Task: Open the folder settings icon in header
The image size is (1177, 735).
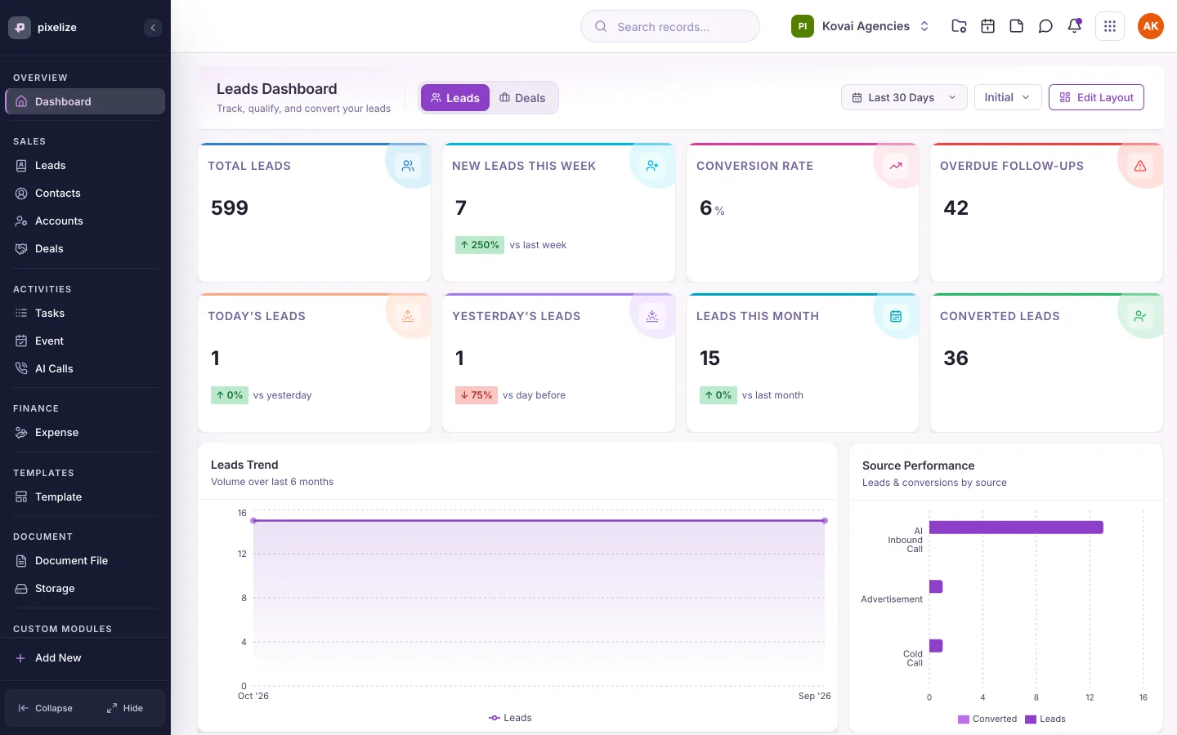Action: pyautogui.click(x=959, y=26)
